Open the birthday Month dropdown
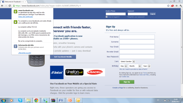 pyautogui.click(x=135, y=66)
